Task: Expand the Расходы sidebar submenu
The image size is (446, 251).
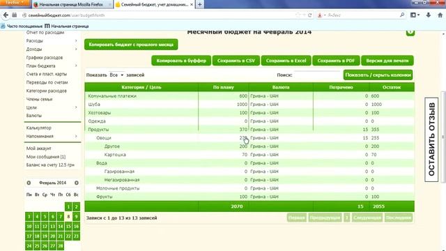Action: (76, 40)
